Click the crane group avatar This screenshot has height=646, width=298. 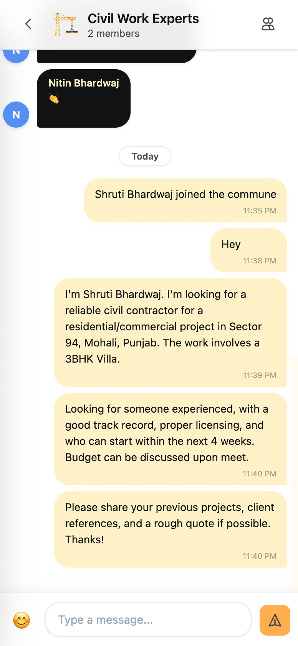[66, 24]
